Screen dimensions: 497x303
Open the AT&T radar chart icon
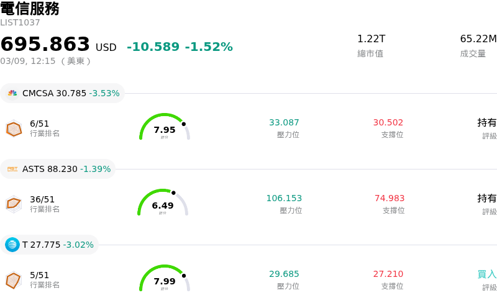(14, 280)
